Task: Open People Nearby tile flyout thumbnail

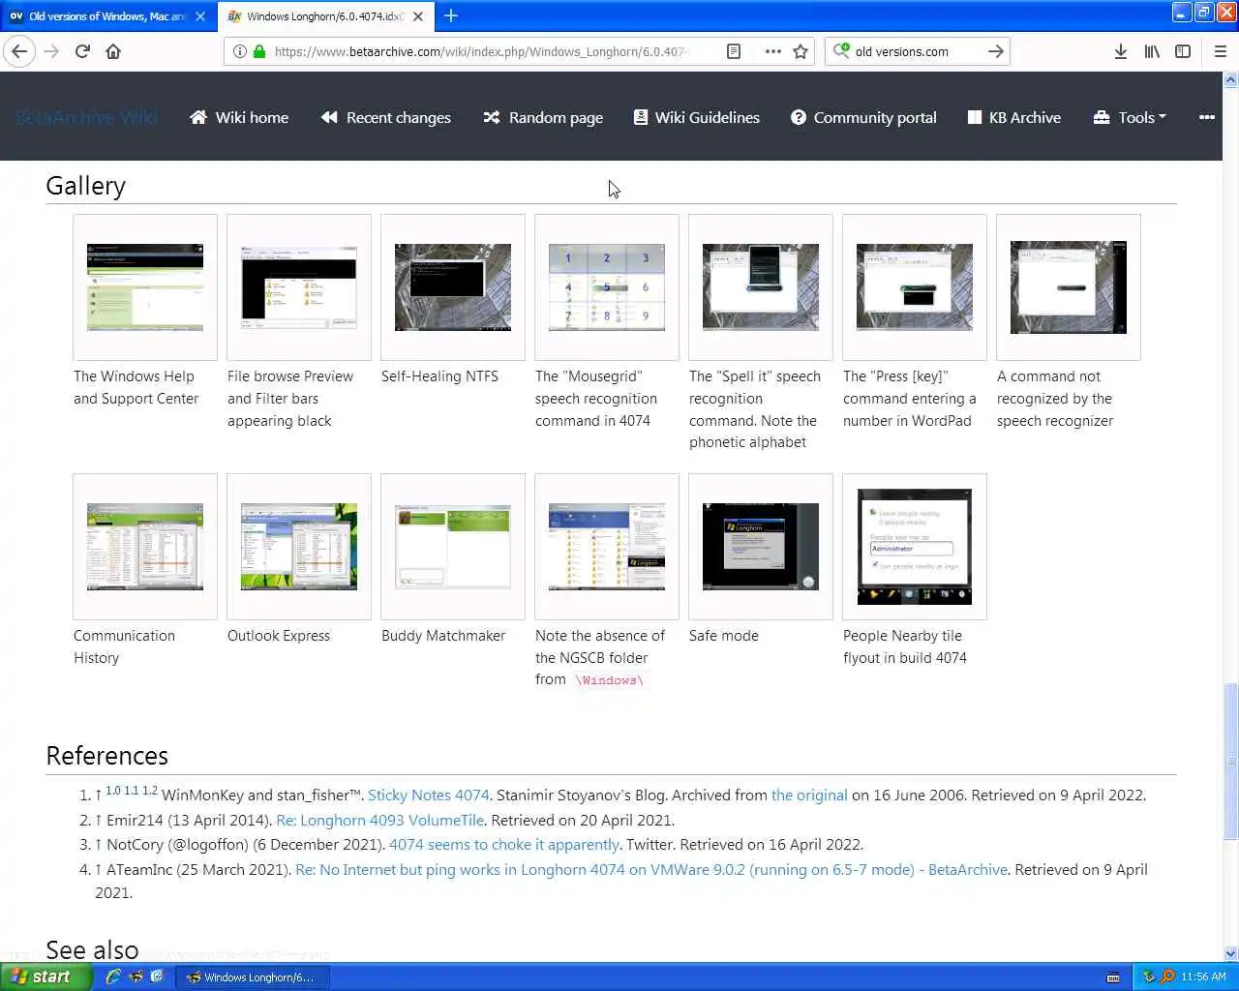Action: (x=915, y=547)
